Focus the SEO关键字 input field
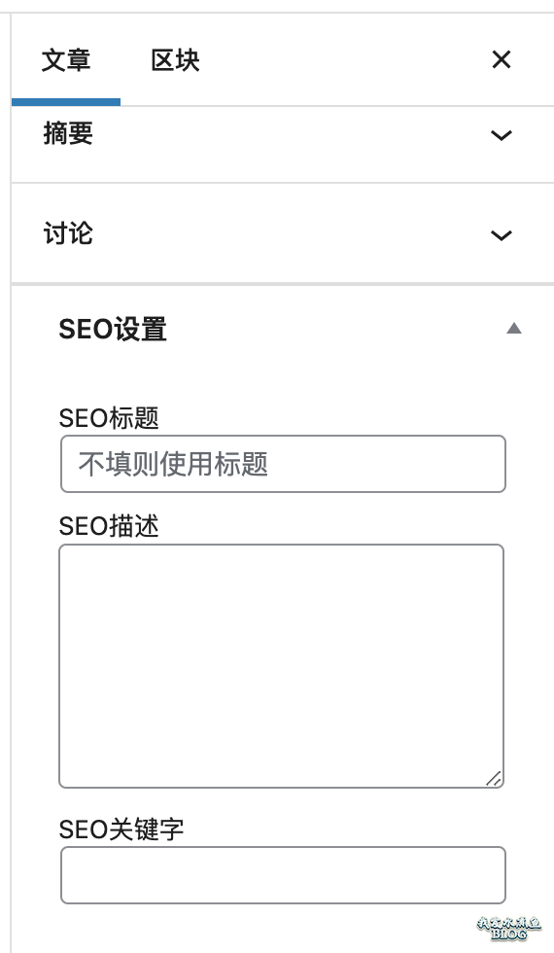The width and height of the screenshot is (554, 953). click(x=283, y=875)
